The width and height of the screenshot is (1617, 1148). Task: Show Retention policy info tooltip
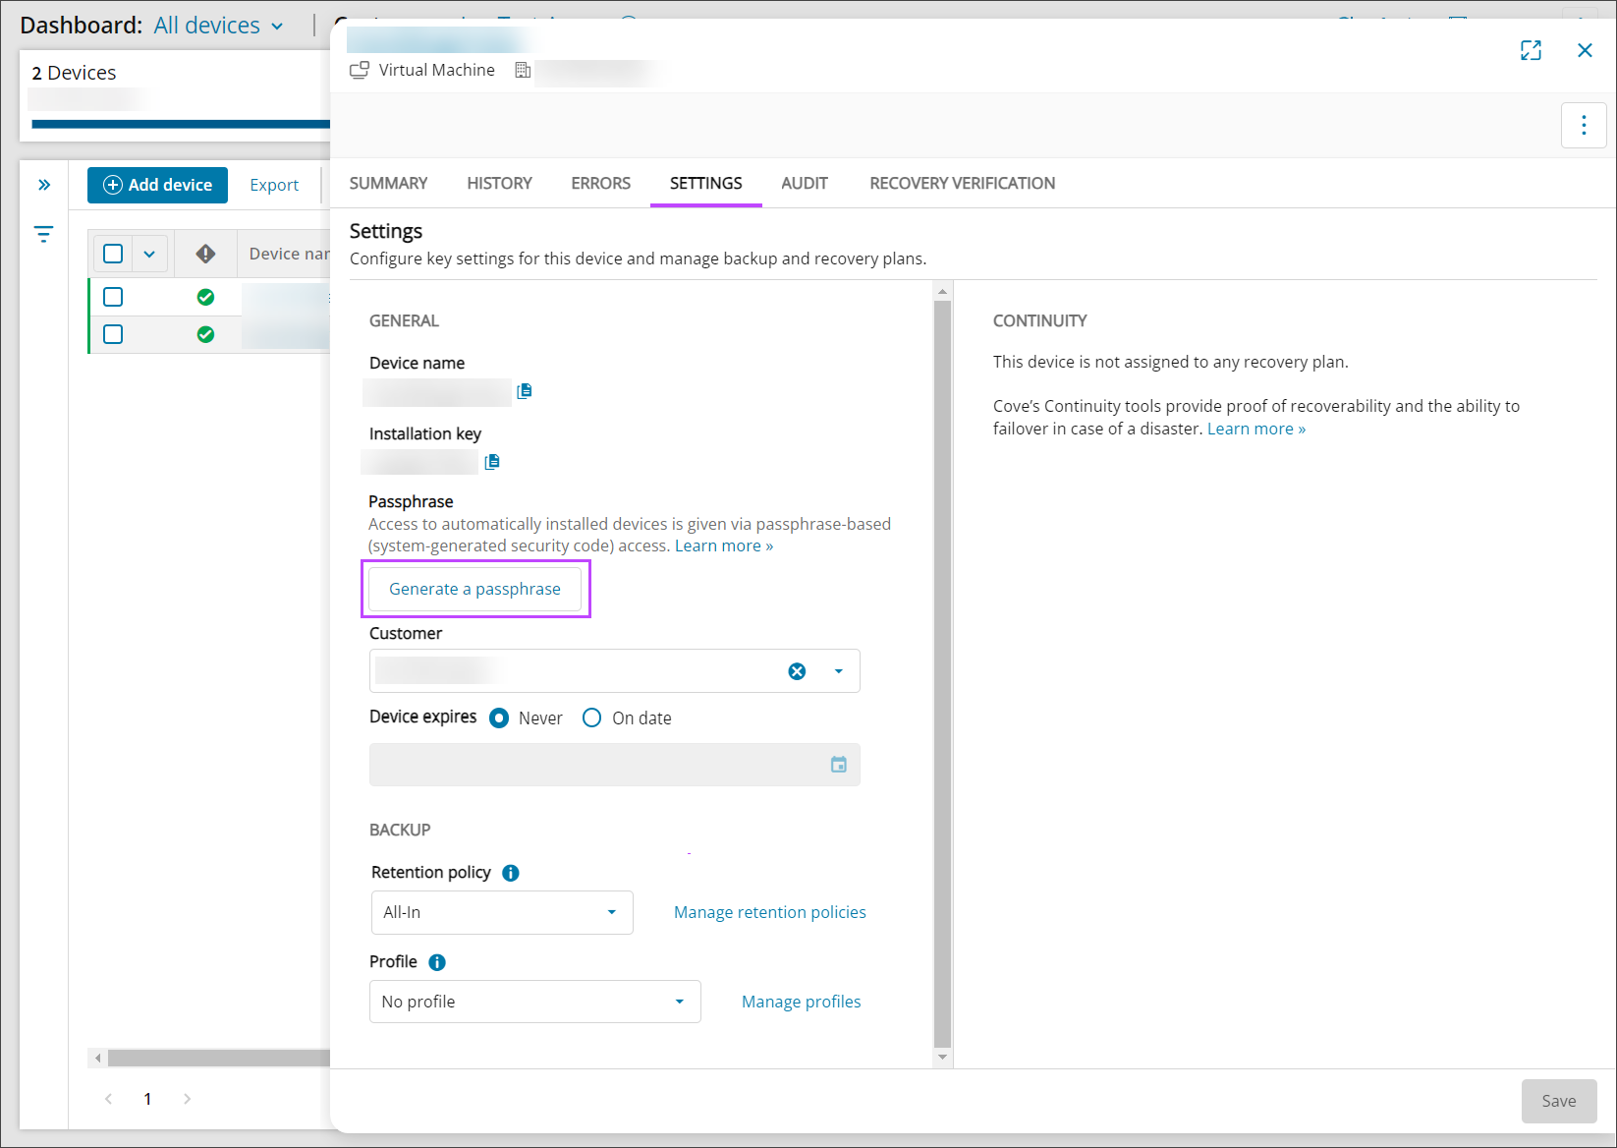click(511, 873)
